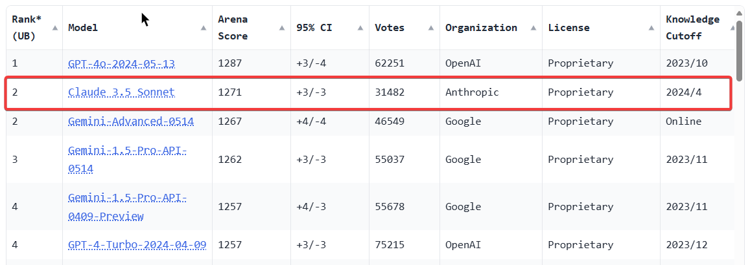Sort by 95% CI arrow icon

click(x=360, y=28)
